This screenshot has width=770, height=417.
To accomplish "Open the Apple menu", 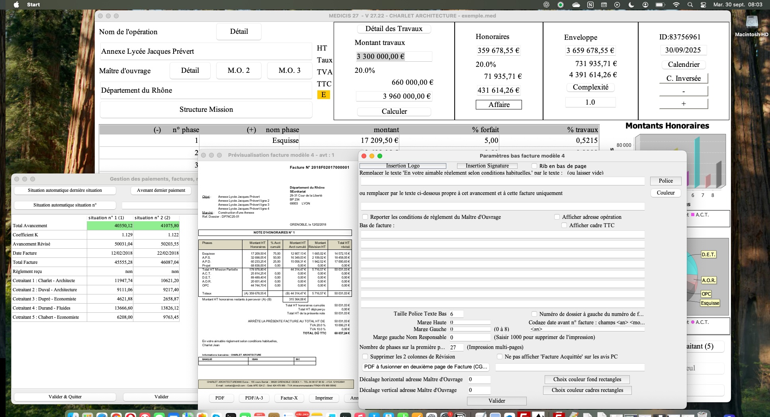I will pyautogui.click(x=16, y=4).
